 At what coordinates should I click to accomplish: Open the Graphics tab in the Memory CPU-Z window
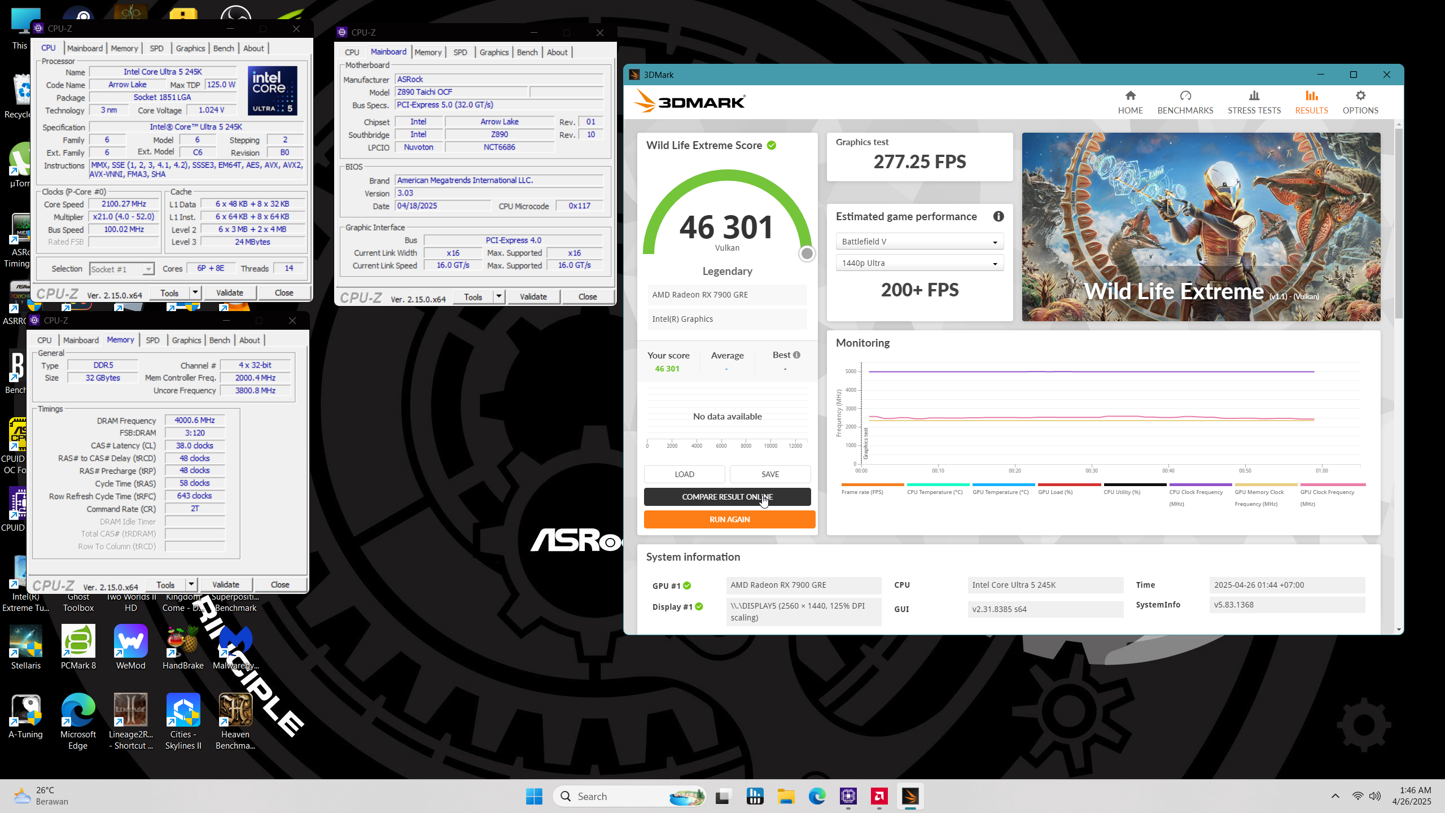186,340
